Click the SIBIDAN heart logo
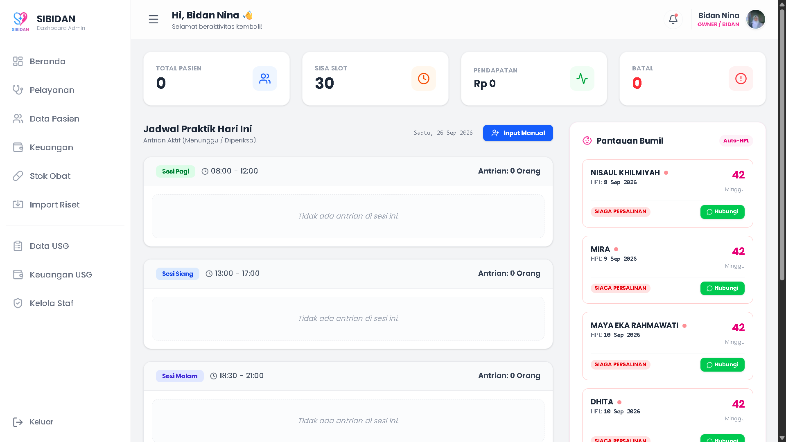 [20, 22]
